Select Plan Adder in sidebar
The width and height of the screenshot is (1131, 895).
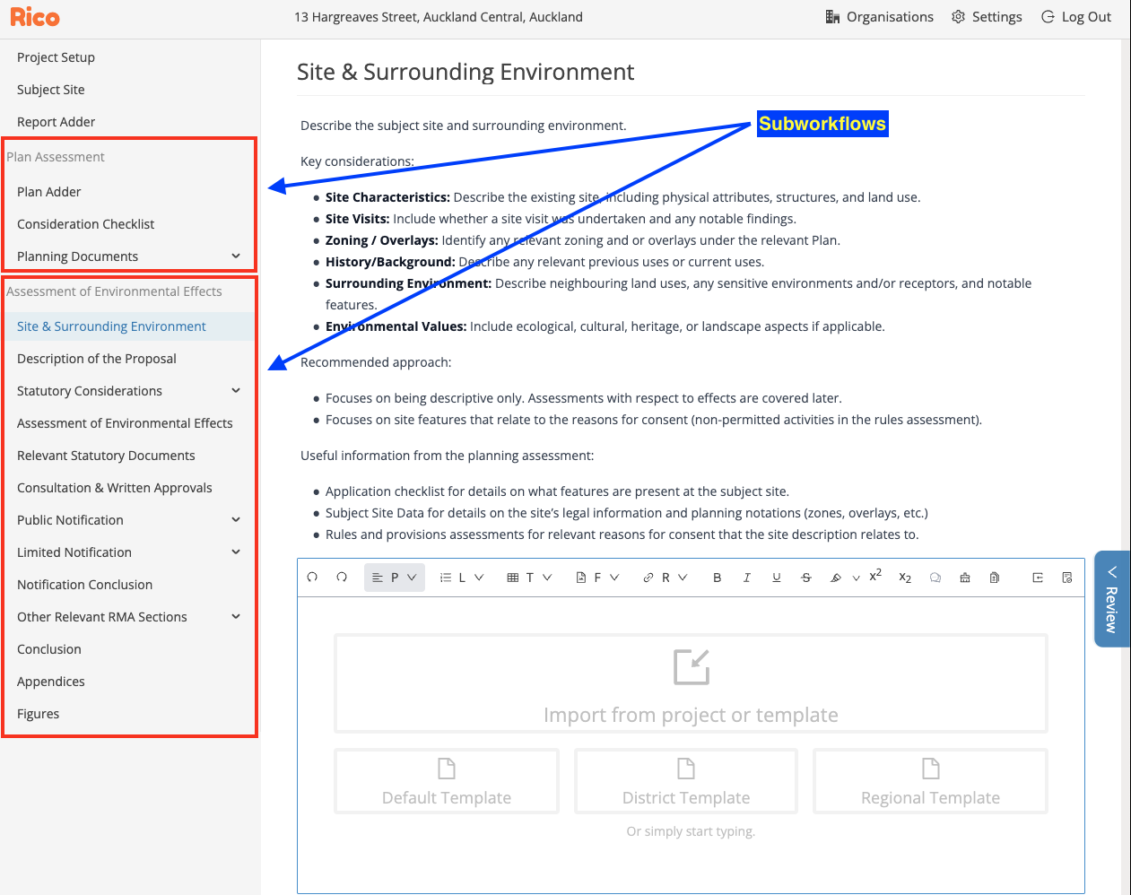point(49,192)
